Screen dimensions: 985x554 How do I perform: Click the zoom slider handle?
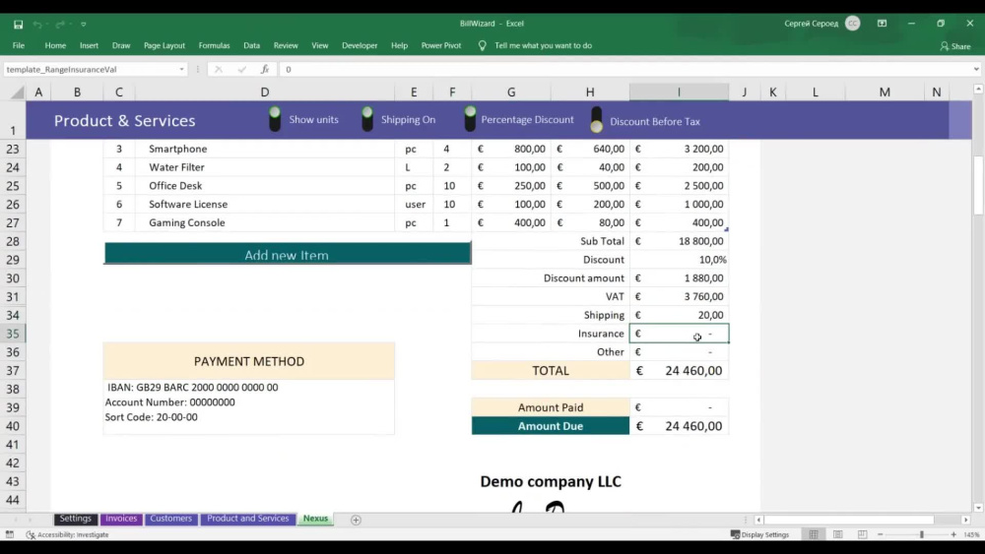click(922, 534)
